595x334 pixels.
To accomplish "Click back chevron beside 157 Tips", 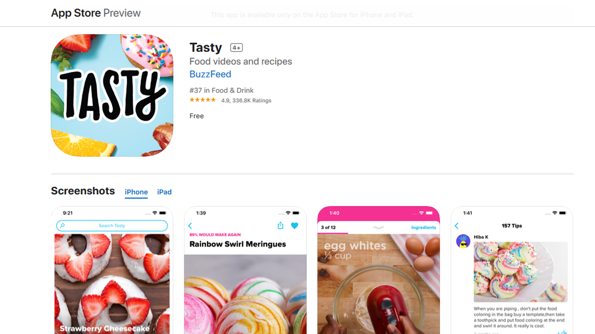I will tap(456, 226).
